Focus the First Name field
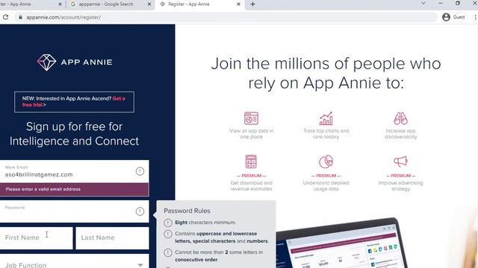This screenshot has height=268, width=478. [x=37, y=238]
